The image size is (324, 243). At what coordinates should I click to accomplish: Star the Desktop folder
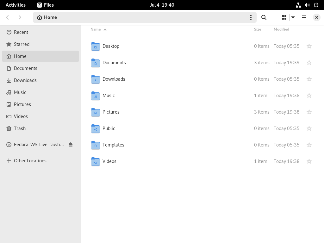tap(309, 46)
